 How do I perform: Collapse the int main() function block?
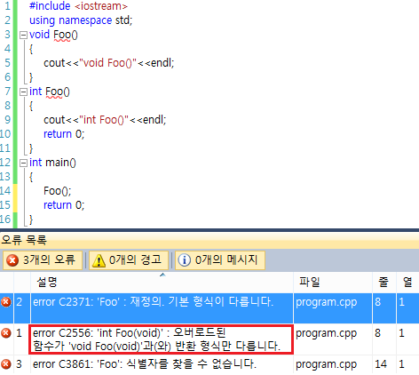tap(23, 163)
